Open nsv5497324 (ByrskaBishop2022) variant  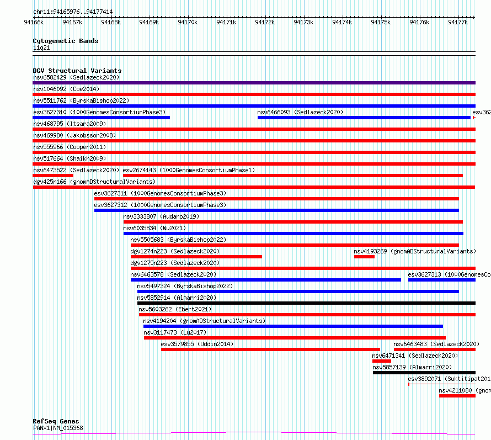[185, 286]
